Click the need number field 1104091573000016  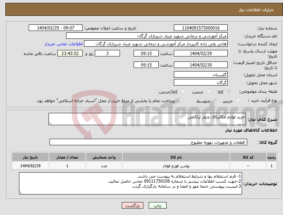coord(201,28)
